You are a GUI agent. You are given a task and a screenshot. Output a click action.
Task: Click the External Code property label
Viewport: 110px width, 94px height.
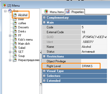tap(55, 32)
